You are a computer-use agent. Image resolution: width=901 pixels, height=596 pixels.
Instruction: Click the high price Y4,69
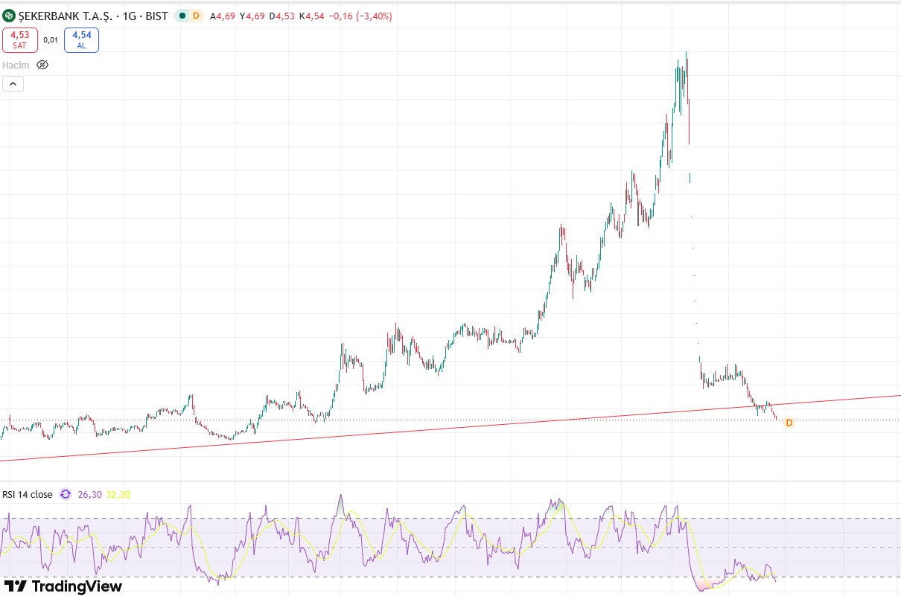coord(252,16)
